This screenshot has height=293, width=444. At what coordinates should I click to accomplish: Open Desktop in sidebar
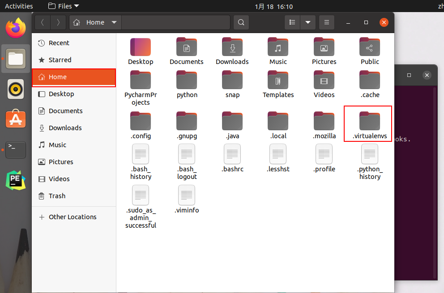click(x=74, y=94)
